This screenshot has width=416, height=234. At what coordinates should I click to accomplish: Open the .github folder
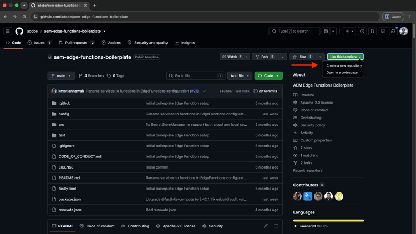click(x=64, y=104)
